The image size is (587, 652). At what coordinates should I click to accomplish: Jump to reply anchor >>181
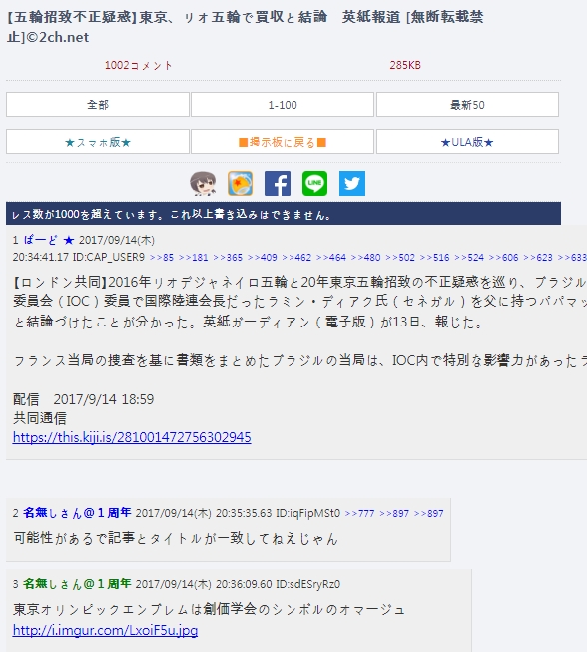point(194,257)
